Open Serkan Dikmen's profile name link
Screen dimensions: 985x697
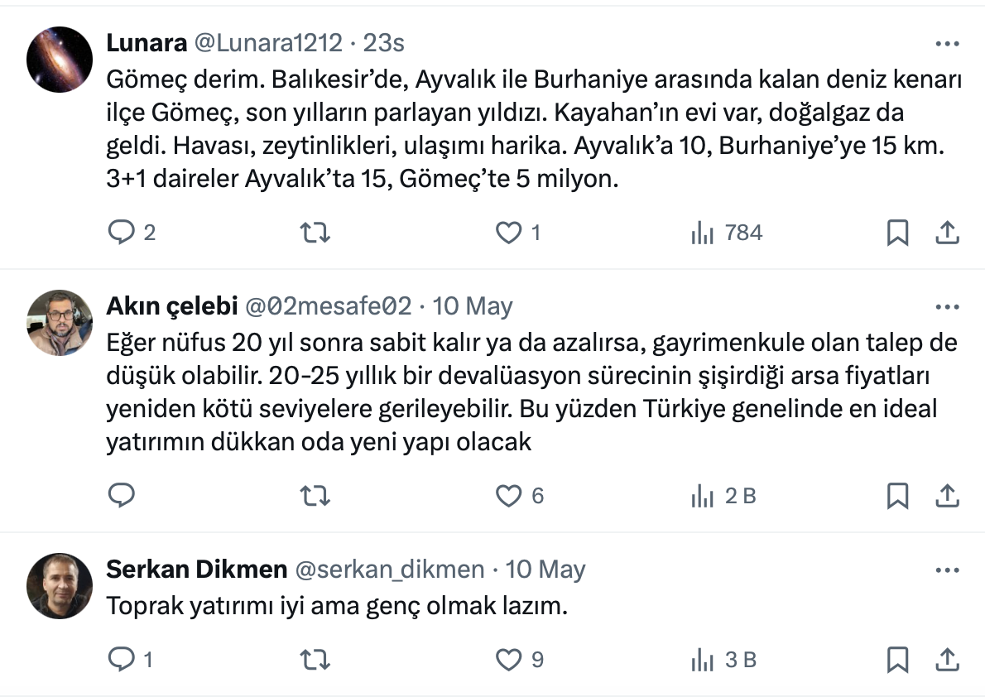pos(197,570)
